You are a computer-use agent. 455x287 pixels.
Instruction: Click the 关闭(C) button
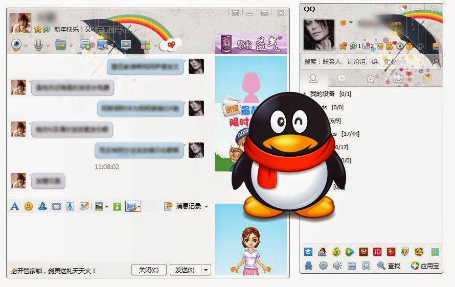pos(149,270)
